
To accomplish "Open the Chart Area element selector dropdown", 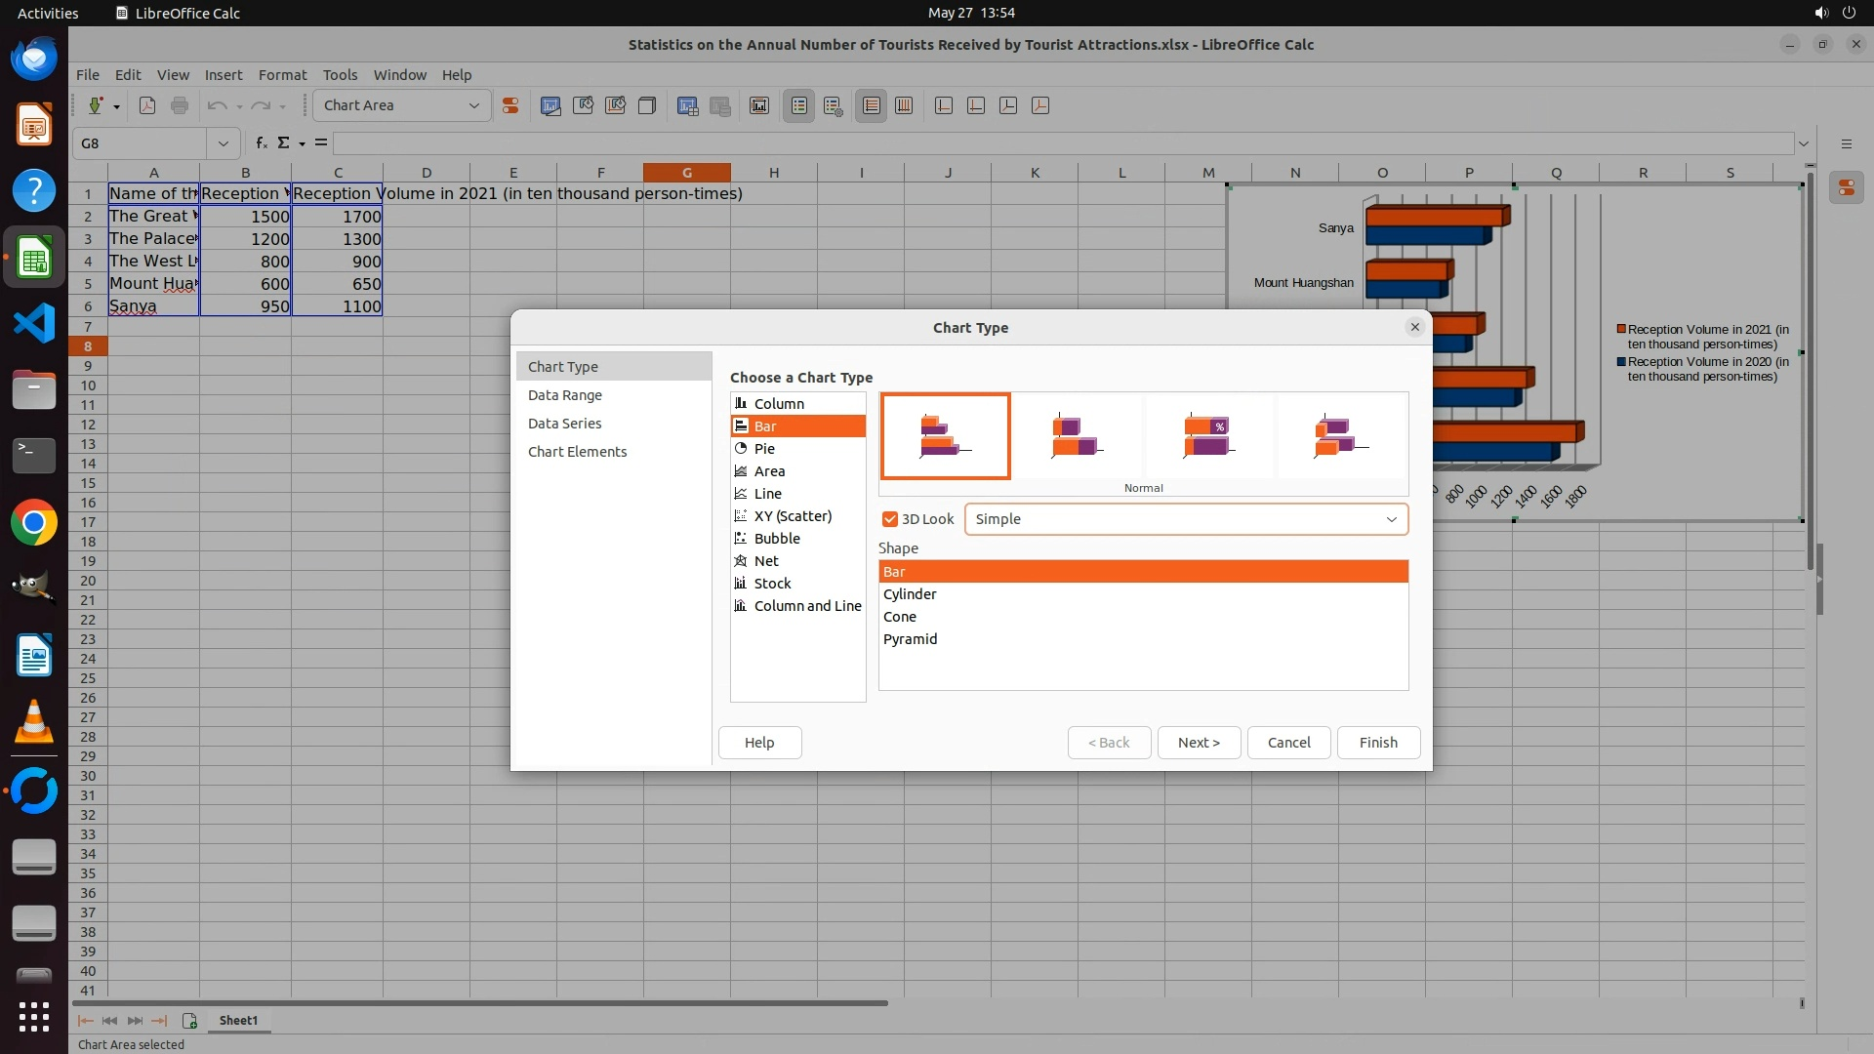I will click(474, 105).
